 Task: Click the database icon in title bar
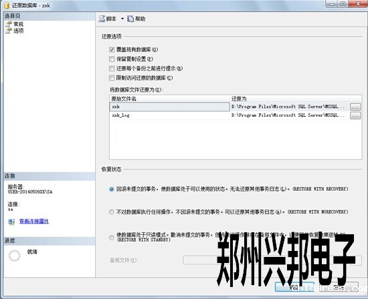(7, 5)
